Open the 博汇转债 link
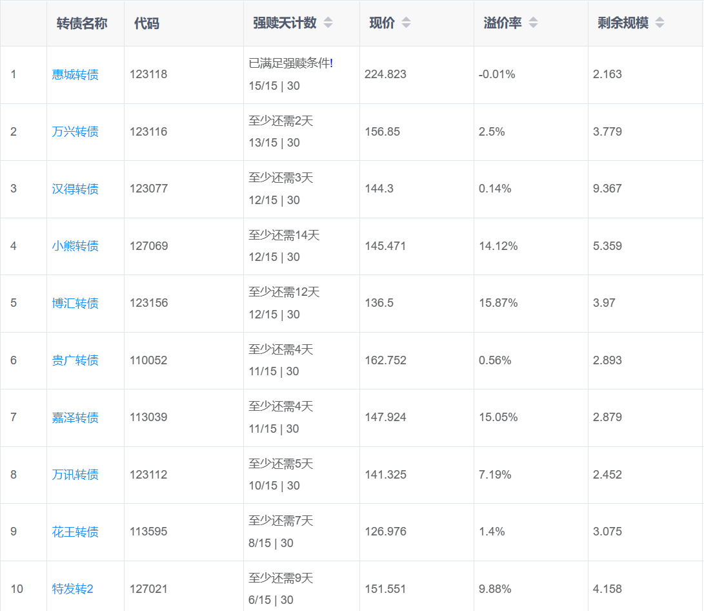 click(75, 304)
